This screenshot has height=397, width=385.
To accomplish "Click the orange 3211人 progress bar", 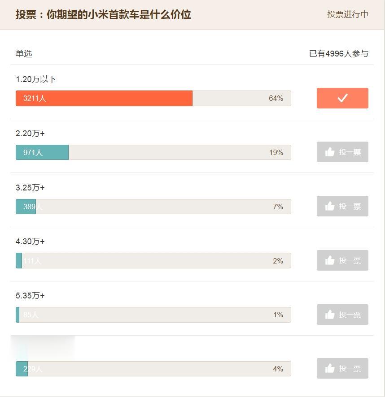I will point(104,98).
